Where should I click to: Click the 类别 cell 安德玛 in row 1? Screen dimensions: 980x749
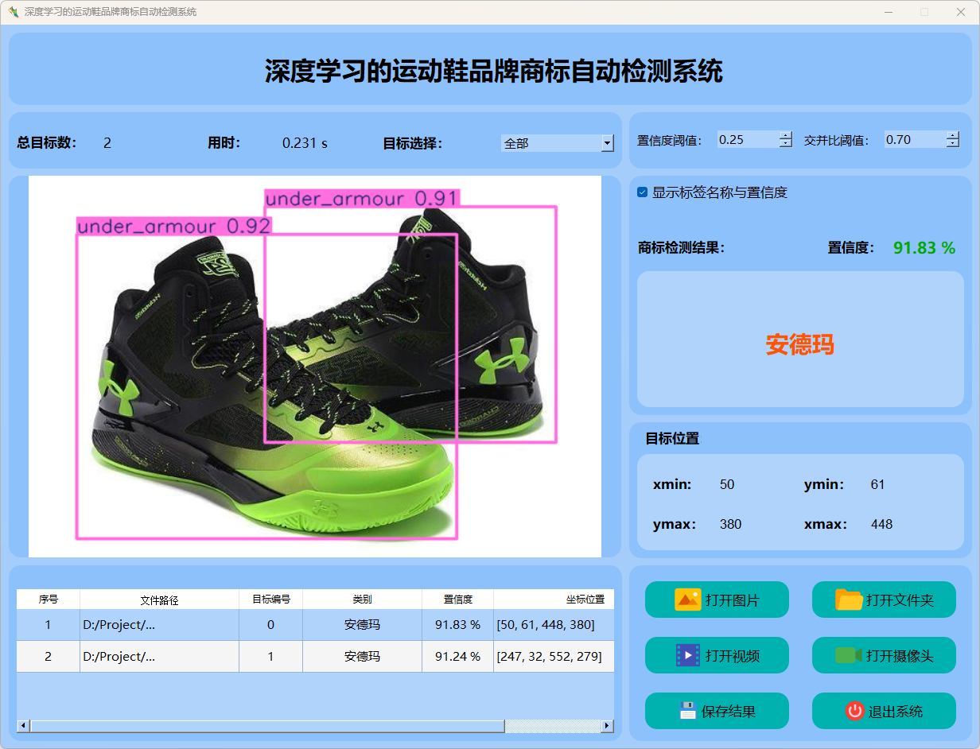(362, 625)
